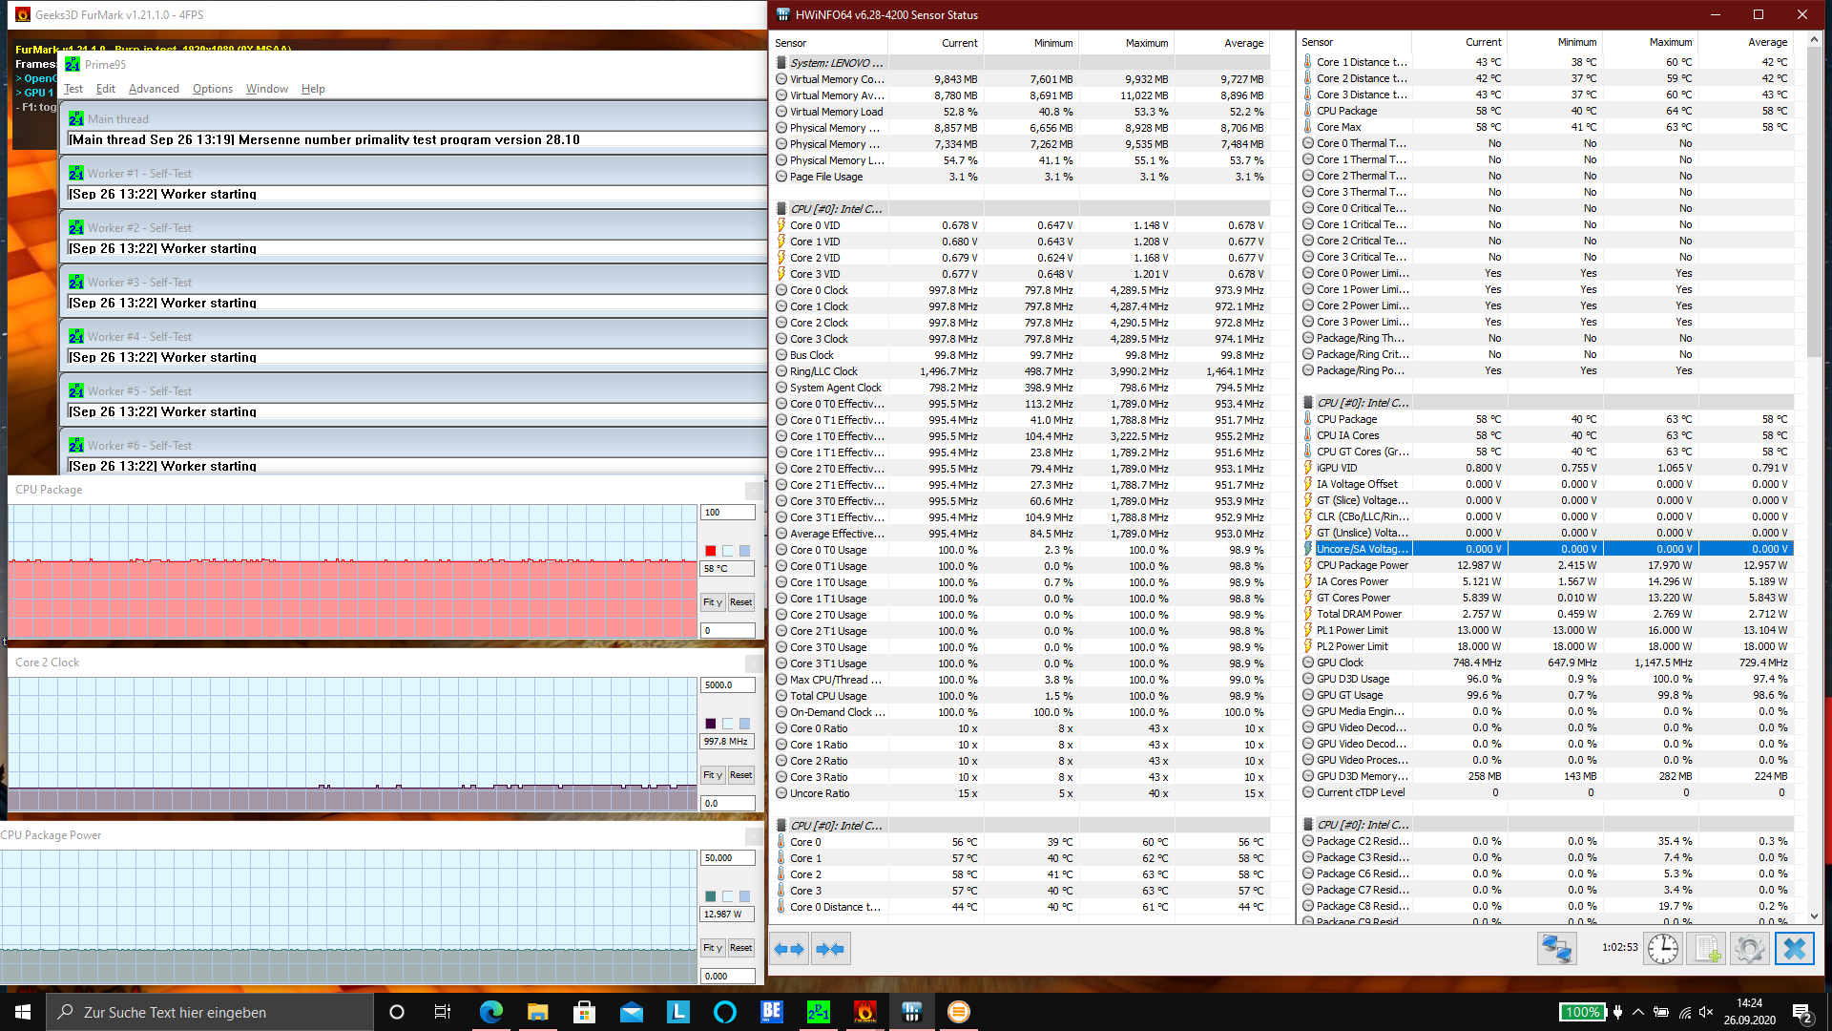Open the BE app on the taskbar
This screenshot has width=1832, height=1031.
tap(772, 1012)
